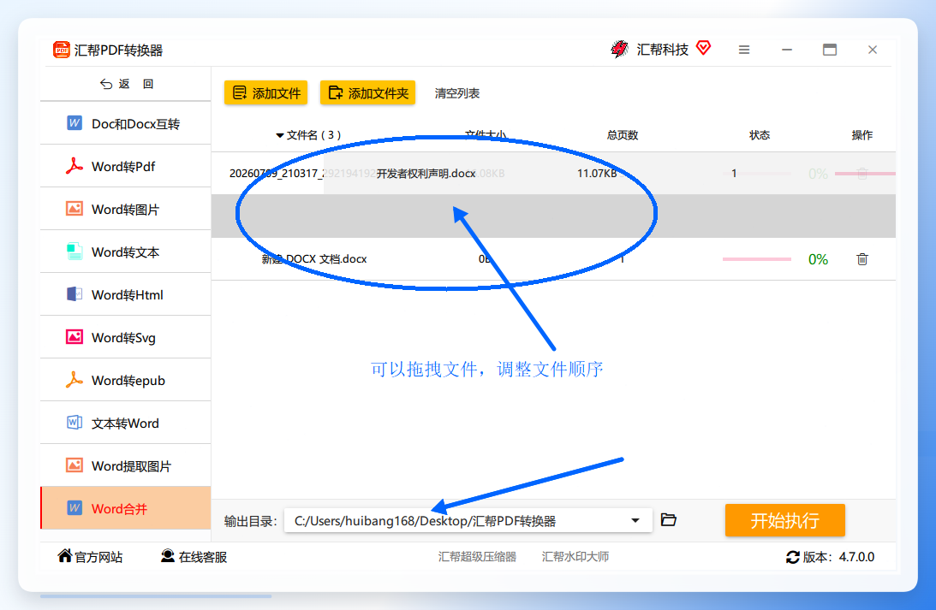This screenshot has height=610, width=936.
Task: Open the hamburger menu icon
Action: pyautogui.click(x=744, y=50)
